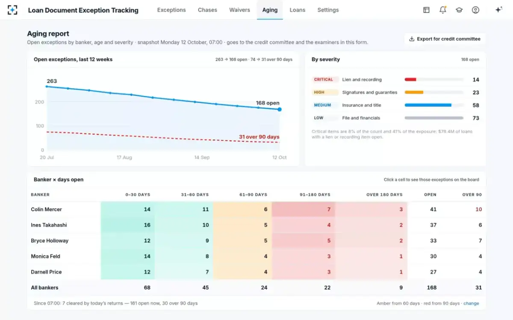
Task: Open the Waivers tab
Action: (x=239, y=10)
